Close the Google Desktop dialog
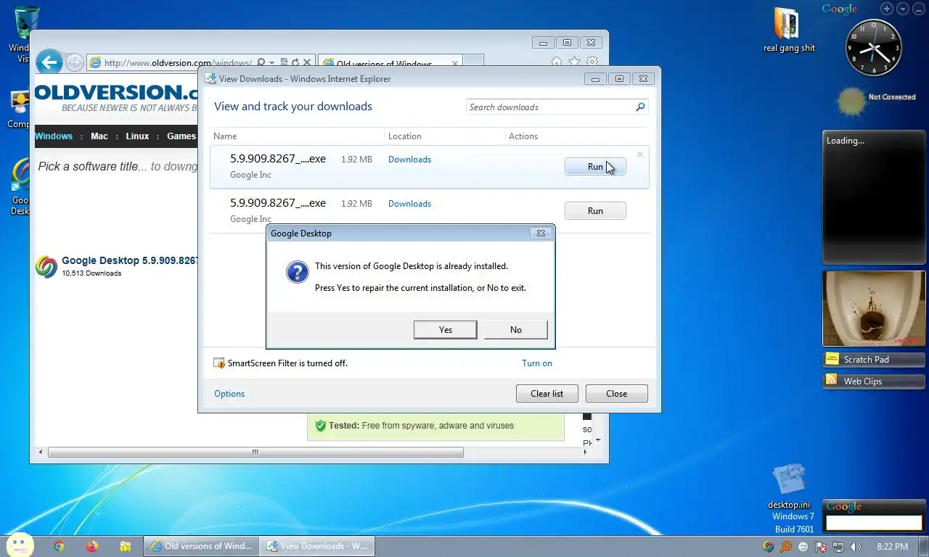Screen dimensions: 929x557 click(x=541, y=234)
